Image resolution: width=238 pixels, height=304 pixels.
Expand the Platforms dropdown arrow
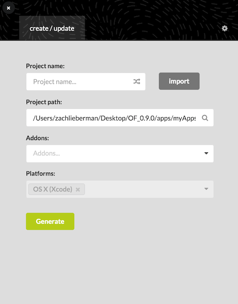206,189
